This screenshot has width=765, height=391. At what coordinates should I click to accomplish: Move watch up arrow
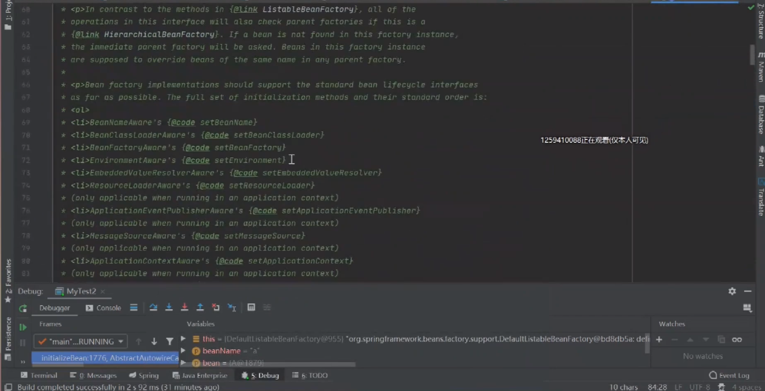[690, 339]
